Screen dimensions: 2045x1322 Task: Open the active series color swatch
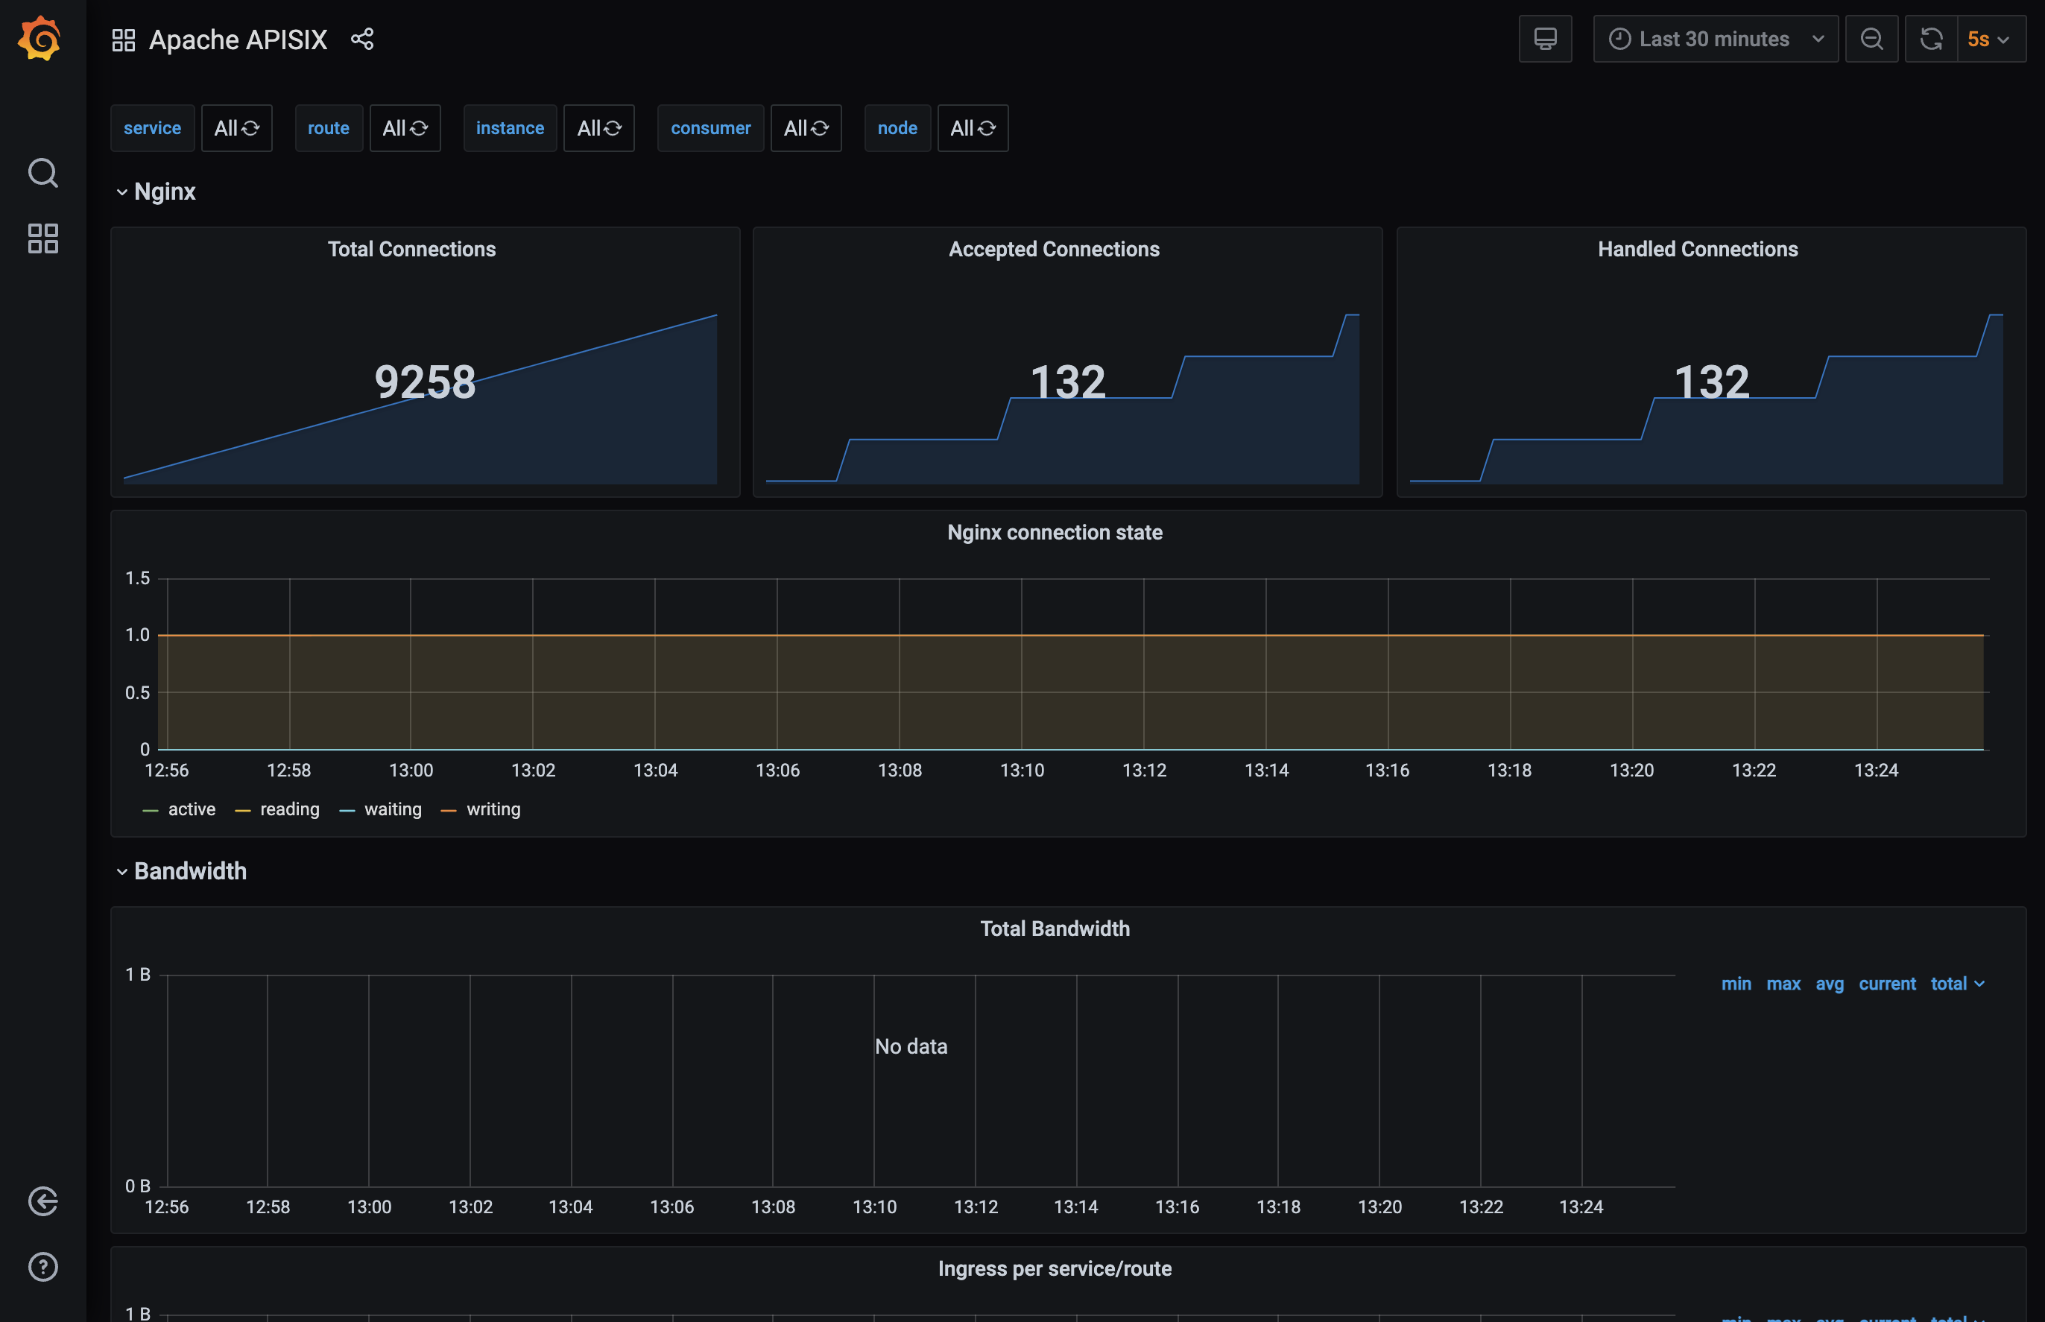(x=151, y=810)
